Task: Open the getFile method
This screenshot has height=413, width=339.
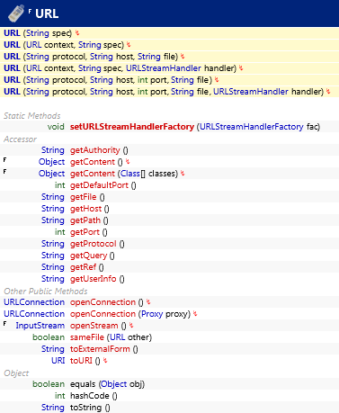Action: coord(83,197)
